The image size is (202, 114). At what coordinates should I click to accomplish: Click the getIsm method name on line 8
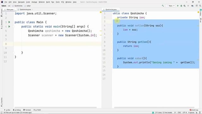142,42
